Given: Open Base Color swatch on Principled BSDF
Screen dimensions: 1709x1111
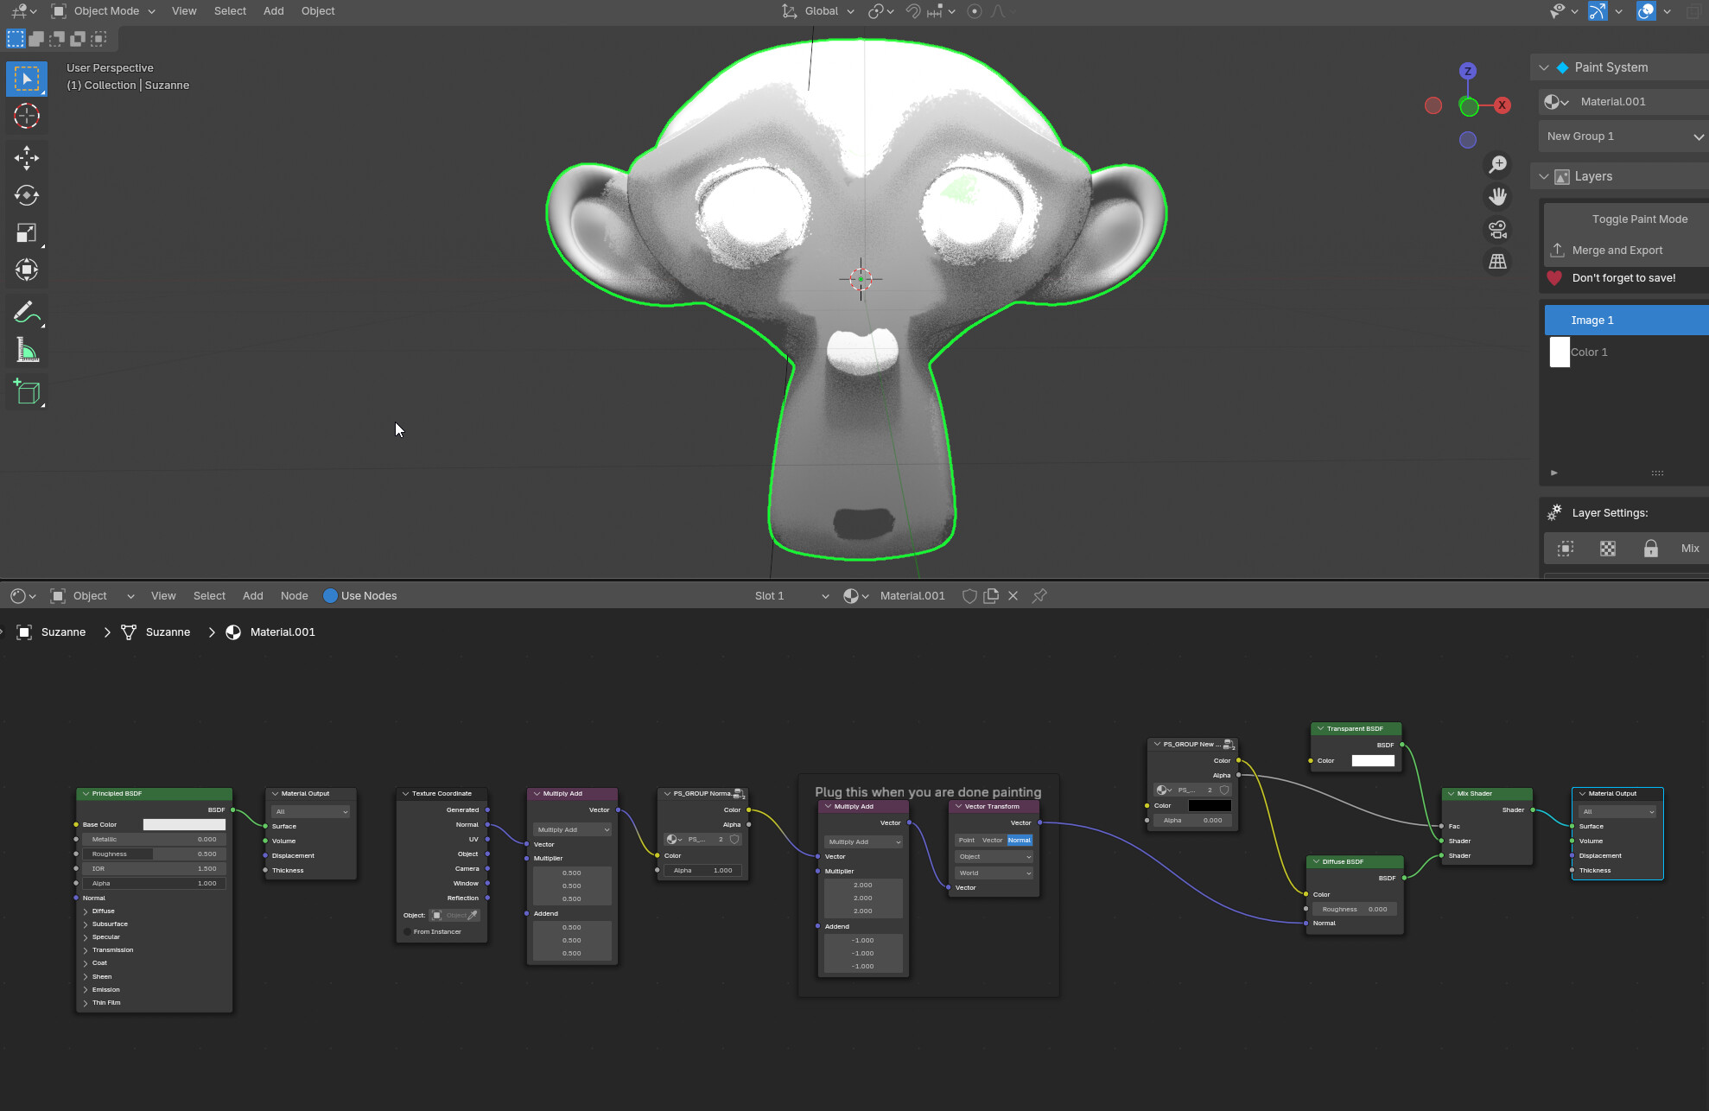Looking at the screenshot, I should 184,824.
